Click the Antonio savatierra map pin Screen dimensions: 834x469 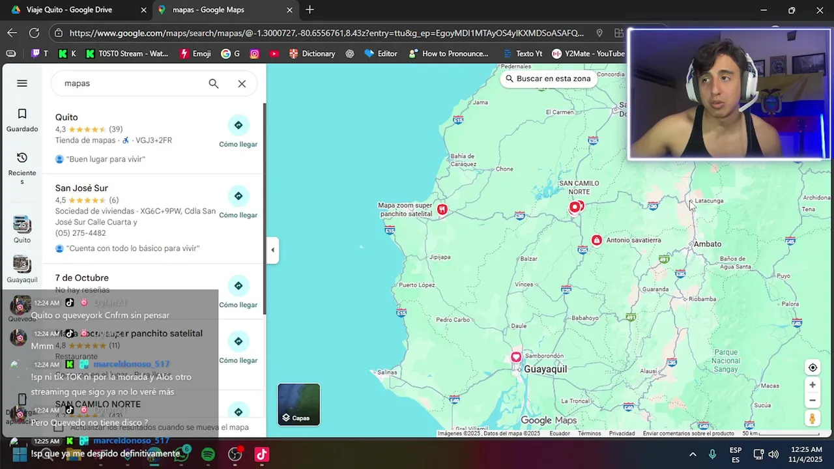click(x=596, y=240)
